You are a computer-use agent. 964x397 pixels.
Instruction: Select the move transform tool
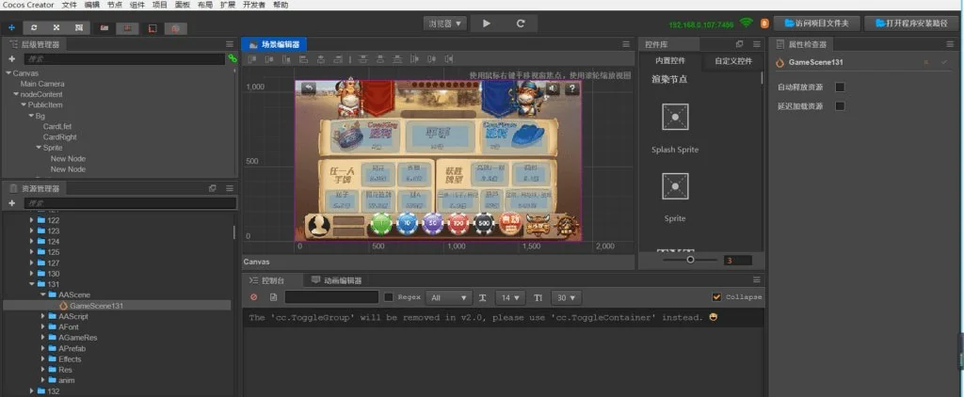[10, 27]
